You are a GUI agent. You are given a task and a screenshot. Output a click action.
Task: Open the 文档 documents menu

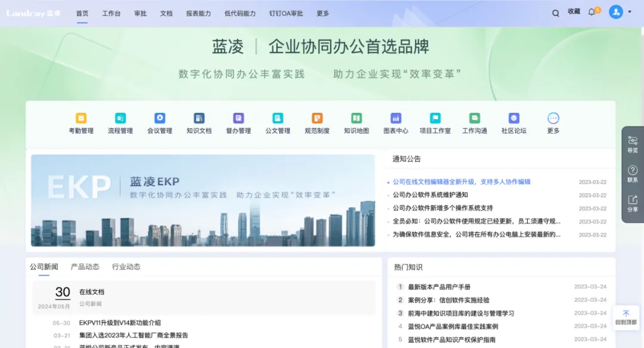click(x=166, y=13)
